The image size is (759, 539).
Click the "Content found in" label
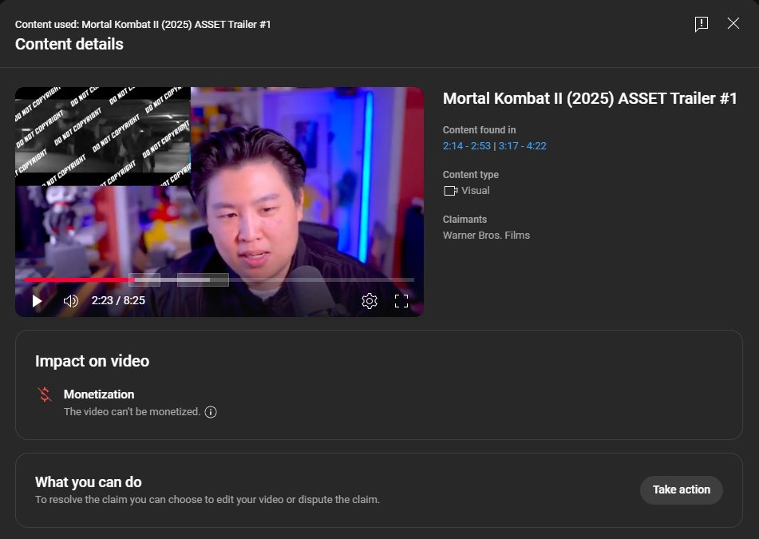pos(479,130)
